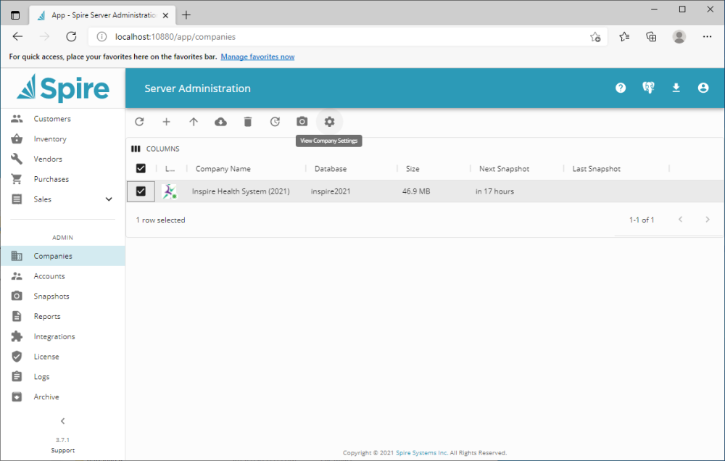Image resolution: width=725 pixels, height=461 pixels.
Task: Click the restore clock arrow icon
Action: click(x=275, y=122)
